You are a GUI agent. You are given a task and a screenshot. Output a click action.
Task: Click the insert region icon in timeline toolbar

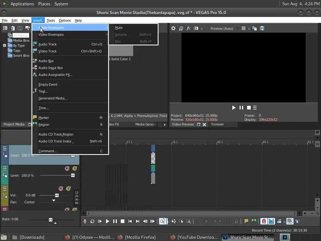pyautogui.click(x=254, y=221)
